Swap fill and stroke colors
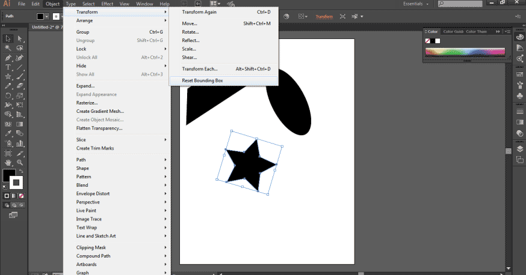The width and height of the screenshot is (526, 275). pyautogui.click(x=21, y=171)
